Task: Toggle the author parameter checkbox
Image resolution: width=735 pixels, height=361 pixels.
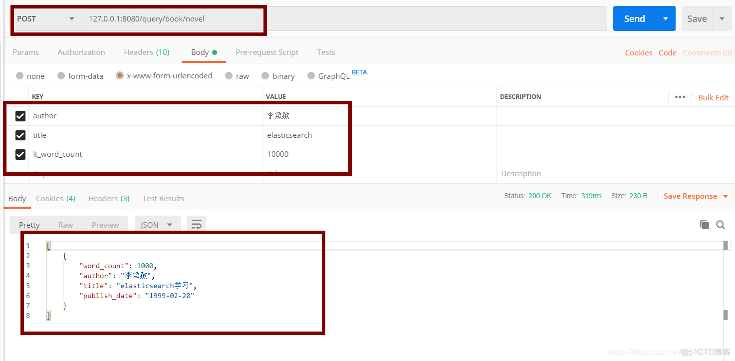Action: coord(20,116)
